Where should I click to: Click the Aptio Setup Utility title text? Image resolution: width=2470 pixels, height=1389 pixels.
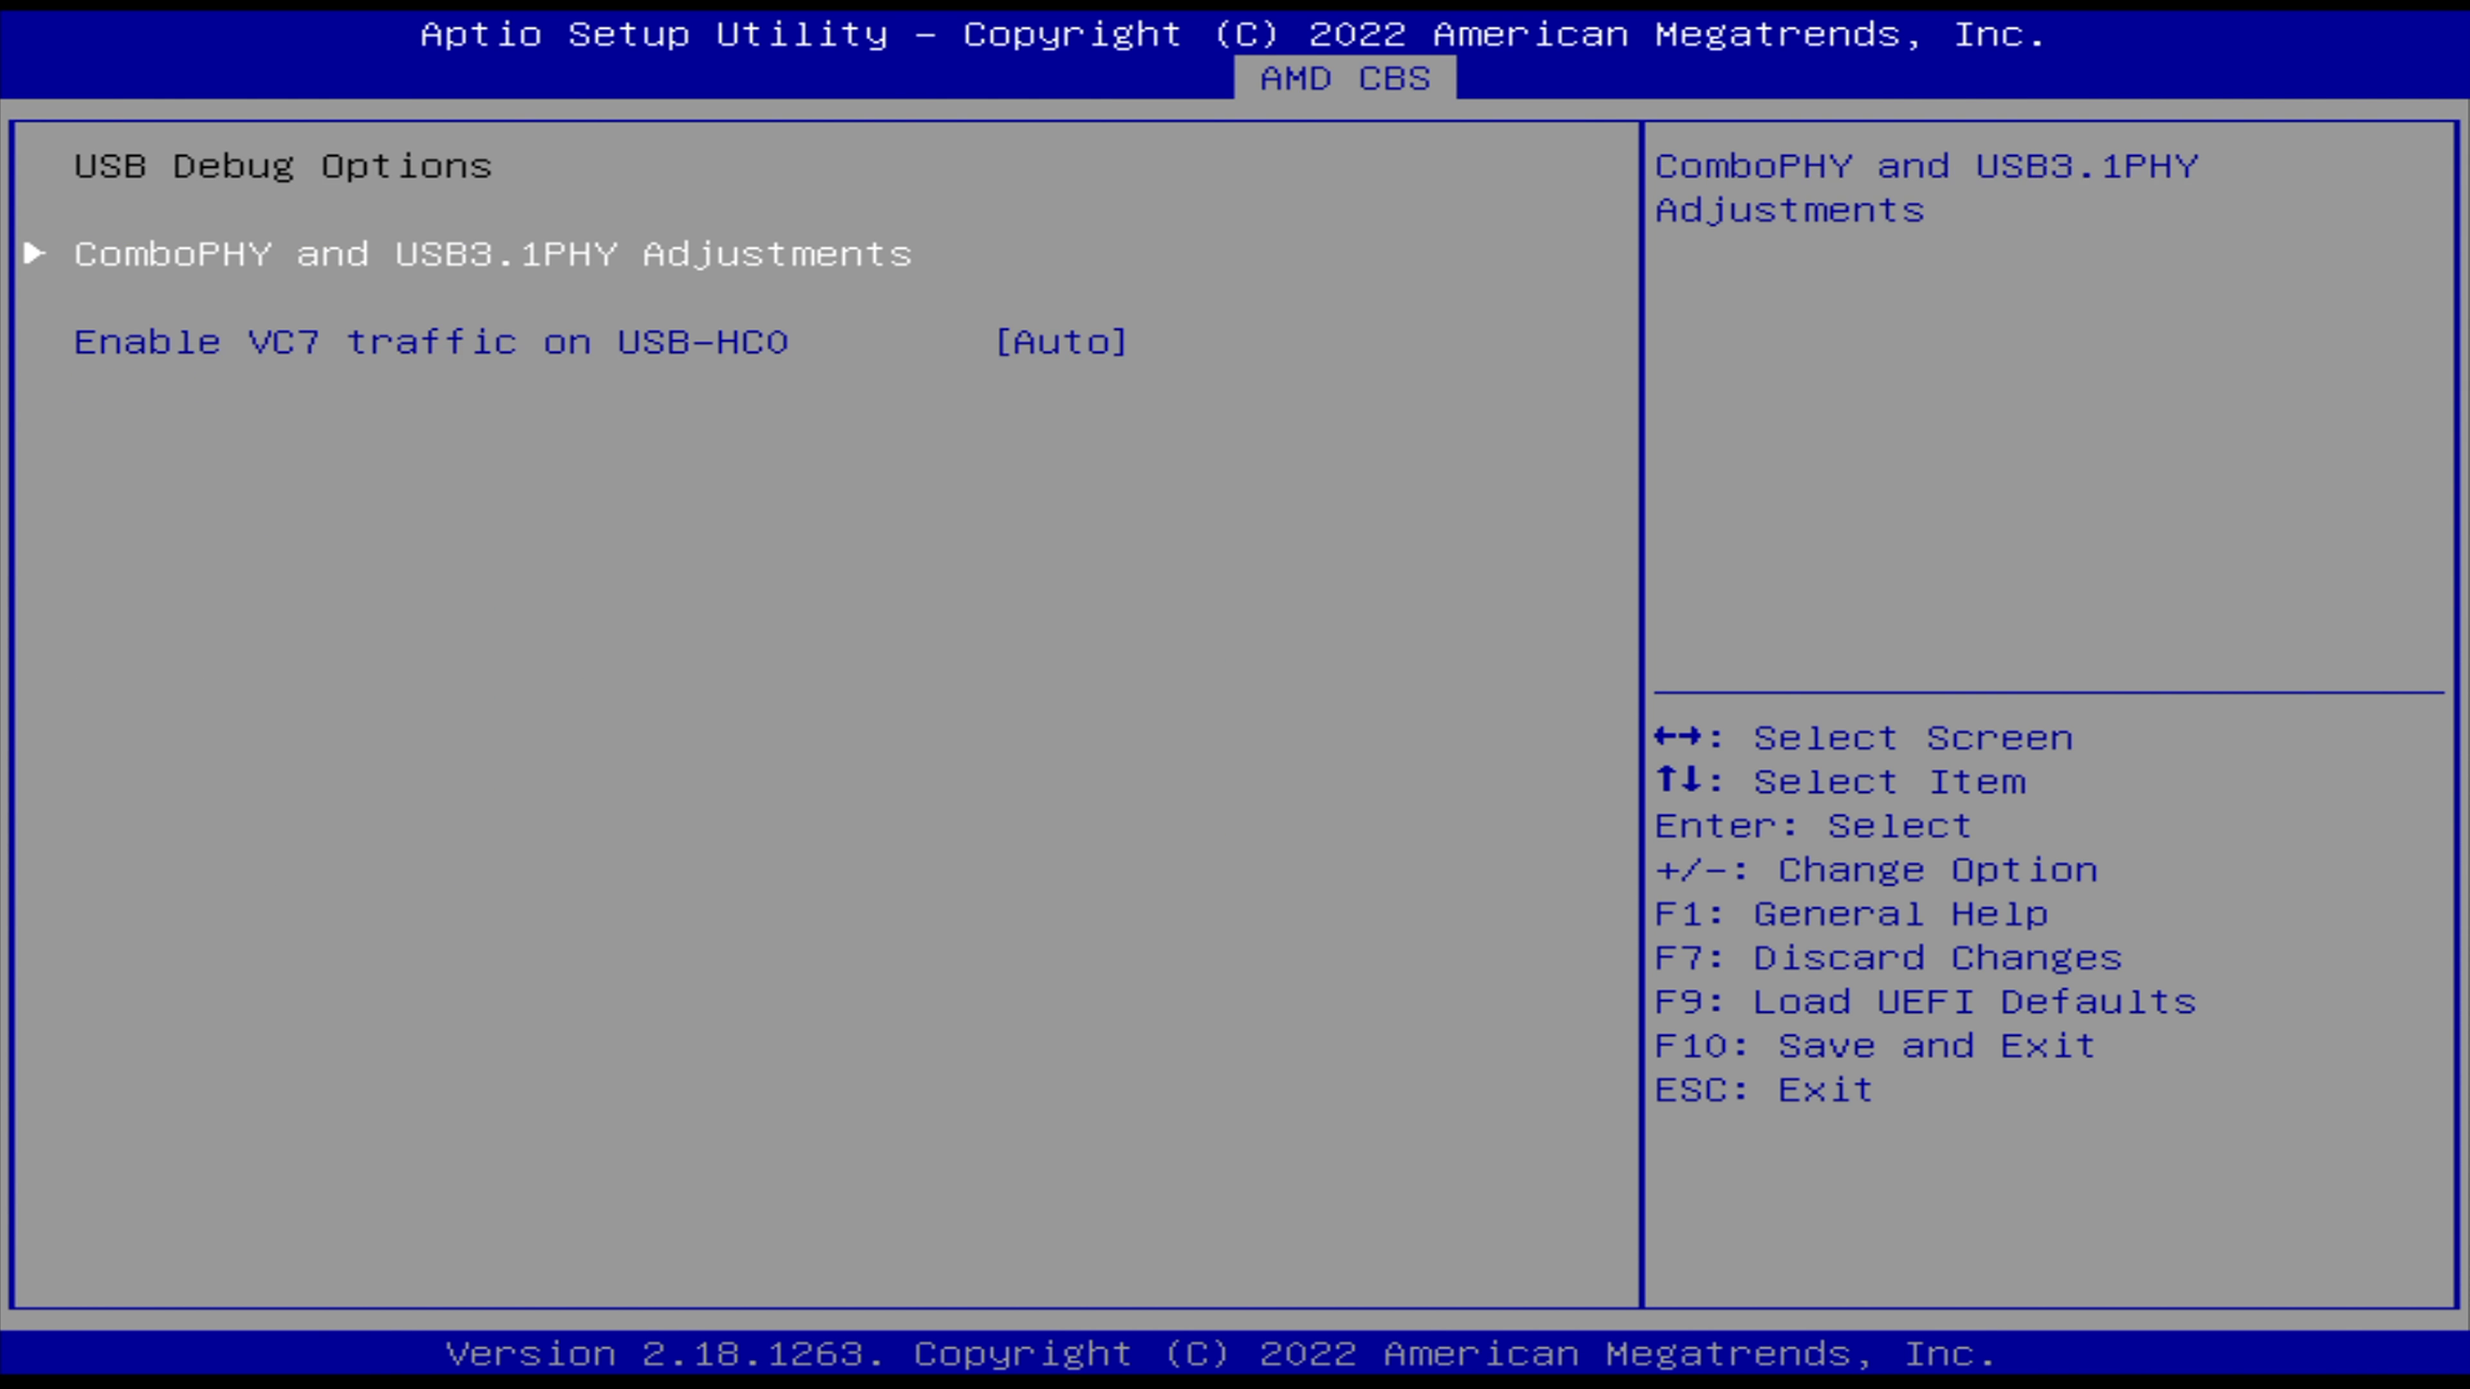coord(1233,35)
